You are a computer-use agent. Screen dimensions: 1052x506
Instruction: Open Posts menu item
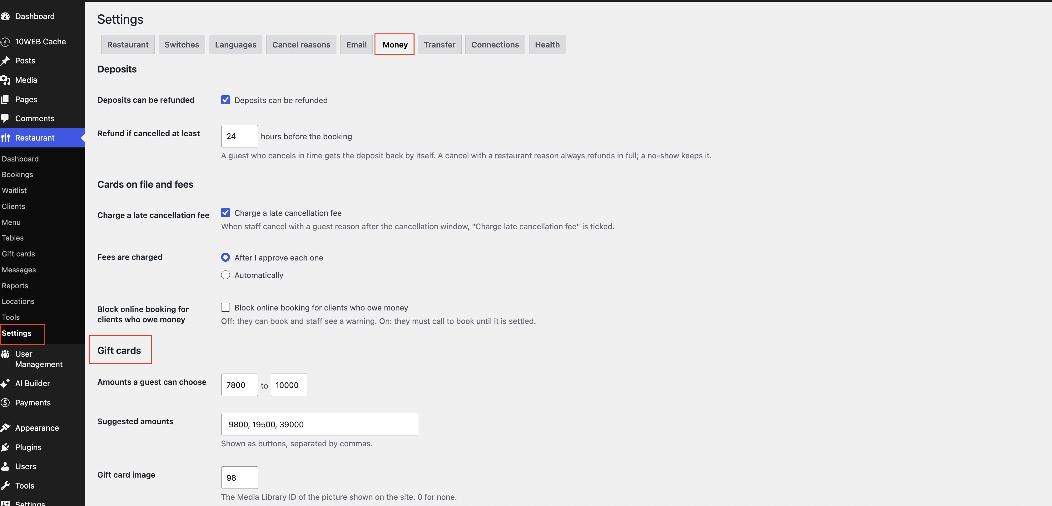click(25, 61)
